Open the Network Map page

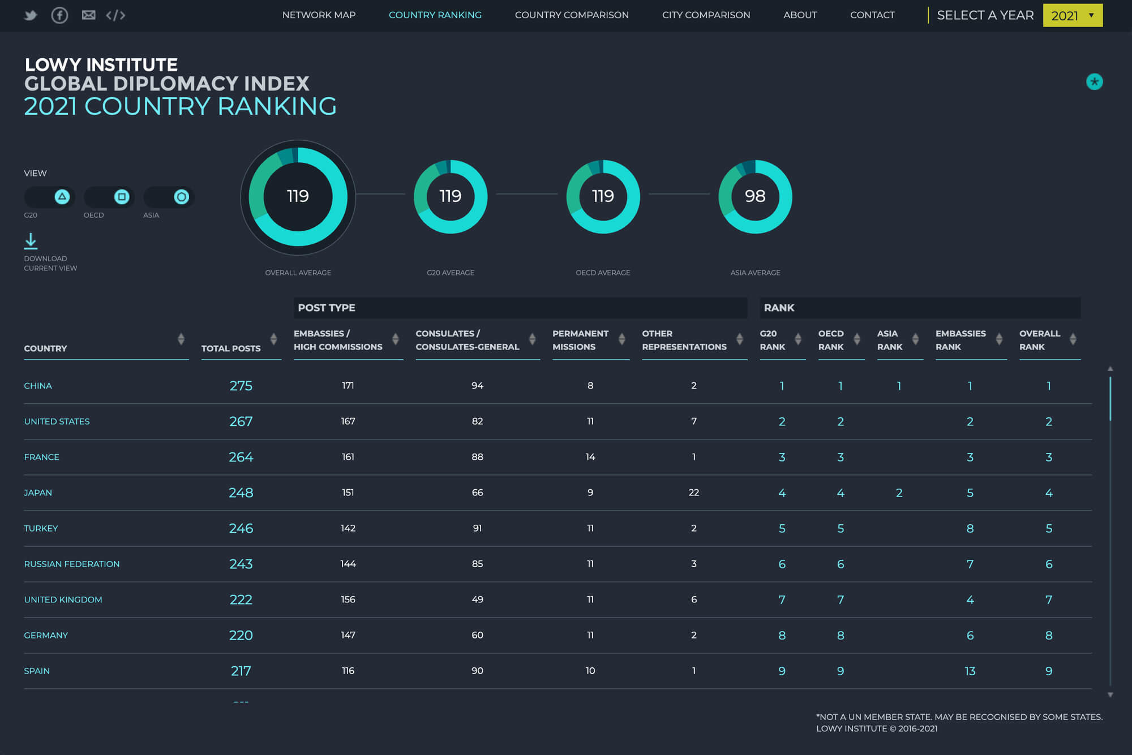coord(319,15)
